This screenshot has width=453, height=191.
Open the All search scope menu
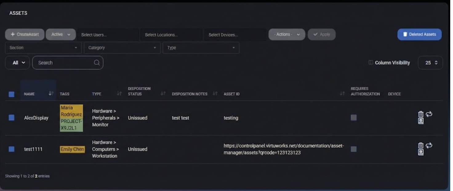point(18,63)
